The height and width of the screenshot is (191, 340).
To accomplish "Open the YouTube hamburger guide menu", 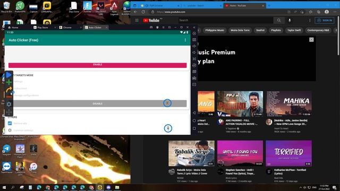I will (x=137, y=20).
